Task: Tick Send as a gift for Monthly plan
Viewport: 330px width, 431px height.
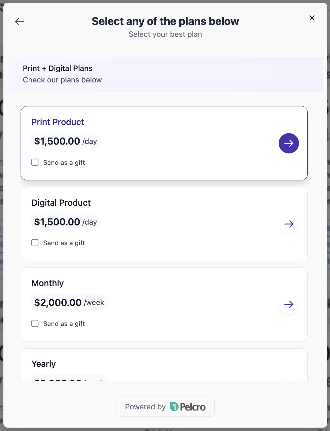Action: tap(35, 324)
